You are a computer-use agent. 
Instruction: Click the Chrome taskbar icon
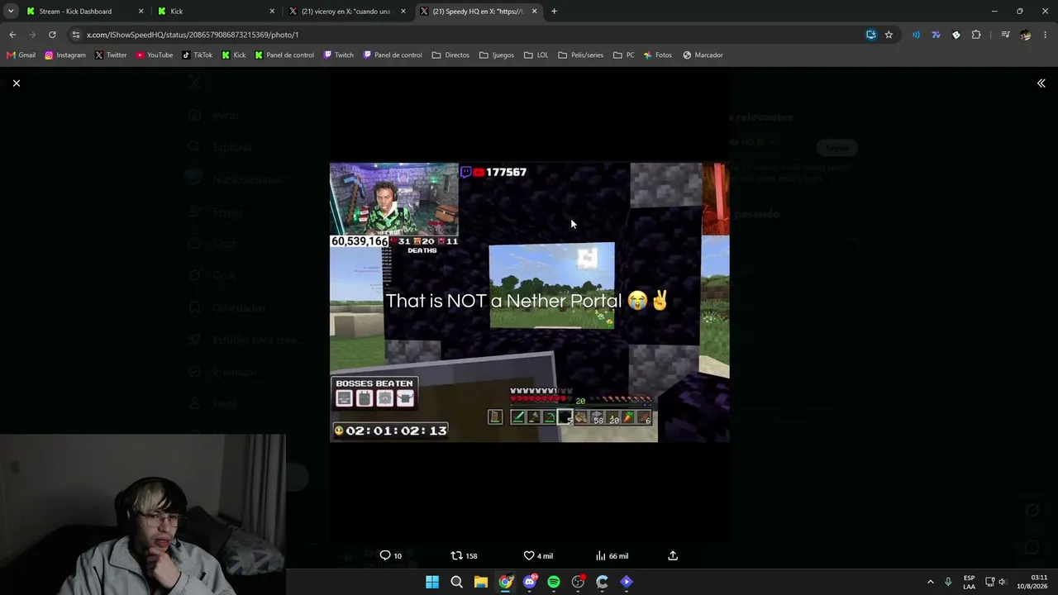505,582
